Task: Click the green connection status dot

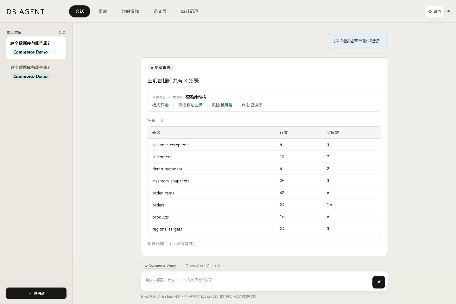Action: tap(448, 11)
